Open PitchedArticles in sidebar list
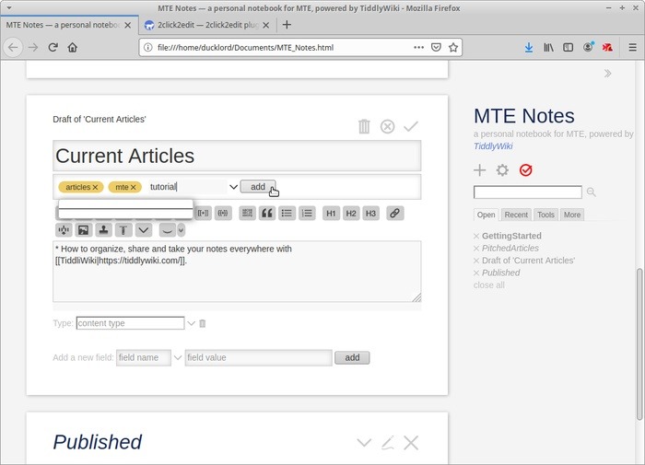Viewport: 645px width, 465px height. coord(510,249)
